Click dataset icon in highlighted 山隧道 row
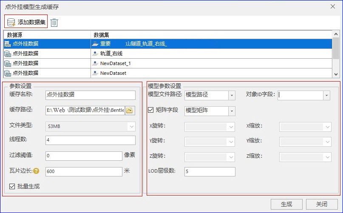The width and height of the screenshot is (343, 213). point(95,44)
